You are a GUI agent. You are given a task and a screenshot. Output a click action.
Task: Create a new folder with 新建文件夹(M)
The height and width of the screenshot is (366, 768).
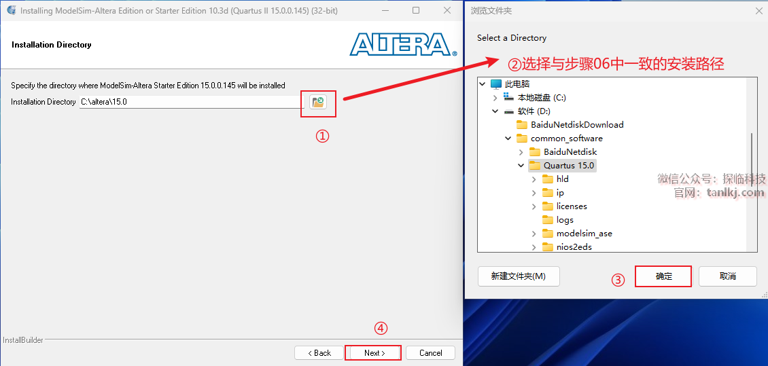(x=518, y=276)
